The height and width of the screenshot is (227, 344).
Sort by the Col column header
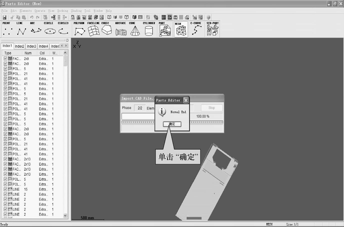pos(43,53)
